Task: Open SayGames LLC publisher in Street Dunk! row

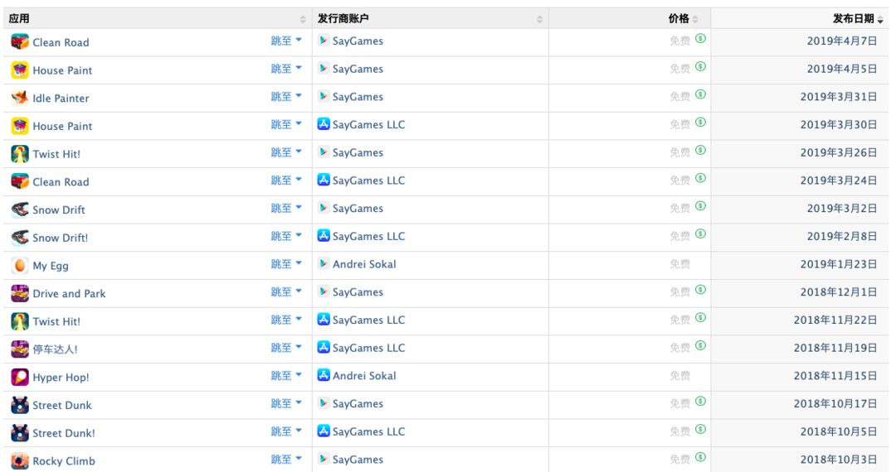Action: click(x=368, y=432)
